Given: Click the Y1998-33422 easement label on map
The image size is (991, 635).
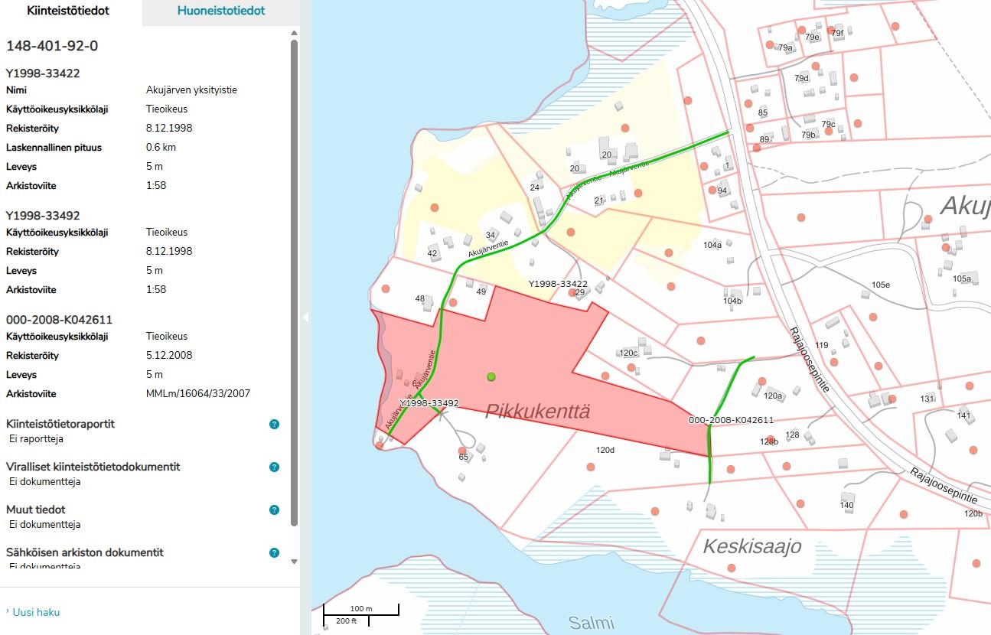Looking at the screenshot, I should [x=558, y=284].
